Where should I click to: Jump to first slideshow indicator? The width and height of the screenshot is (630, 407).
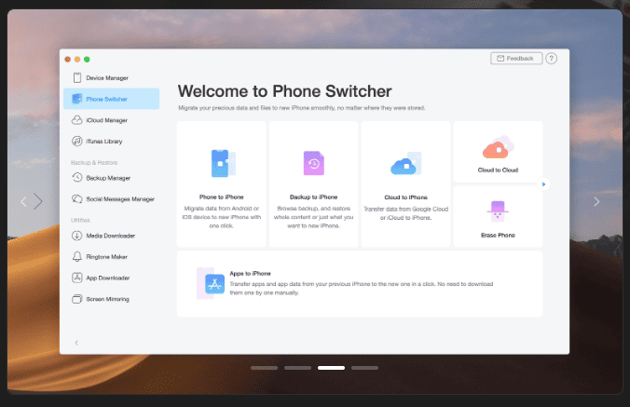[264, 368]
